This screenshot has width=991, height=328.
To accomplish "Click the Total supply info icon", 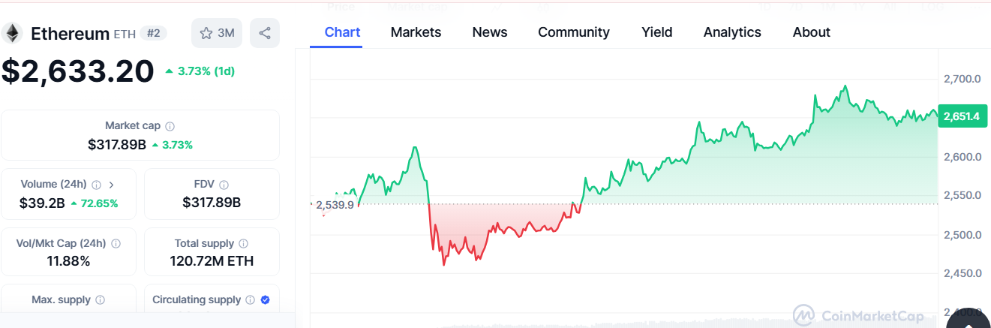I will point(244,244).
